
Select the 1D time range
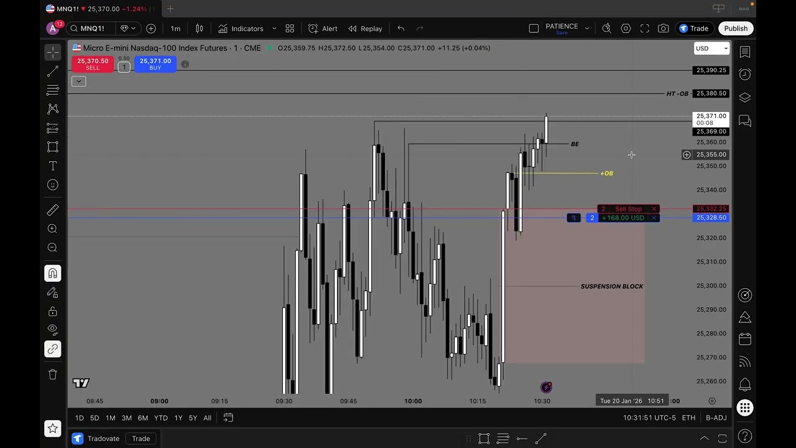(x=80, y=418)
